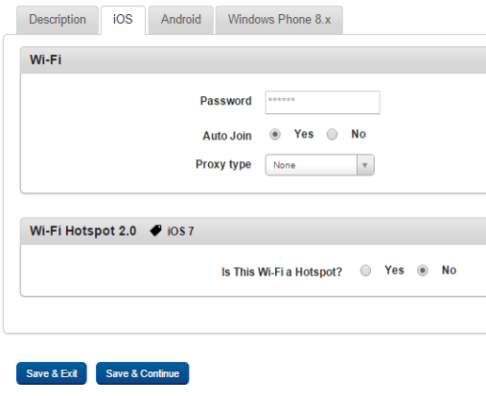Image resolution: width=486 pixels, height=396 pixels.
Task: Click the iOS 7 tag icon
Action: (x=155, y=231)
